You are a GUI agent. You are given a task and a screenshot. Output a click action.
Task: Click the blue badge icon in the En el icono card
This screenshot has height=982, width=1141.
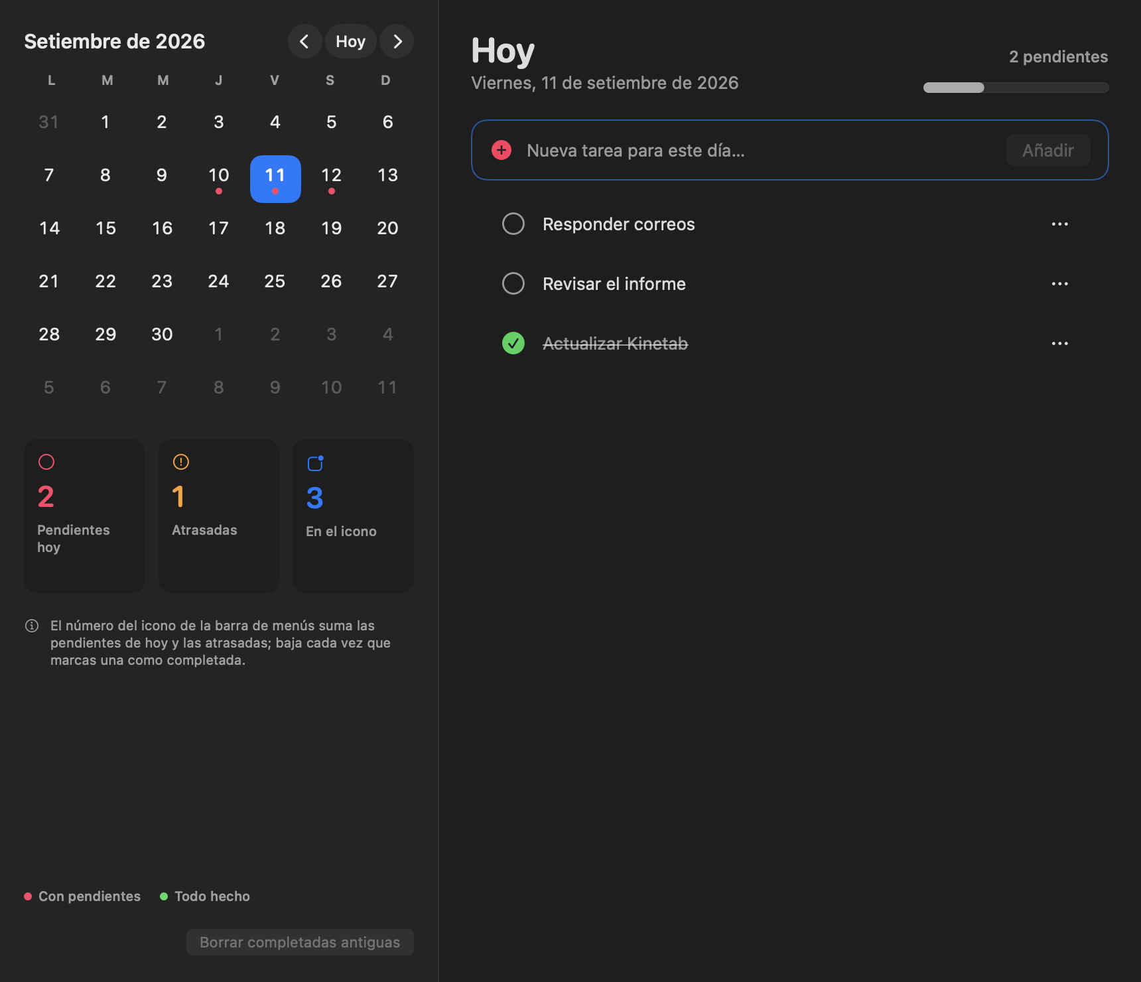[315, 463]
